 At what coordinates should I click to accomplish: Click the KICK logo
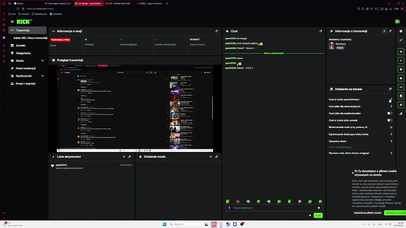[24, 22]
